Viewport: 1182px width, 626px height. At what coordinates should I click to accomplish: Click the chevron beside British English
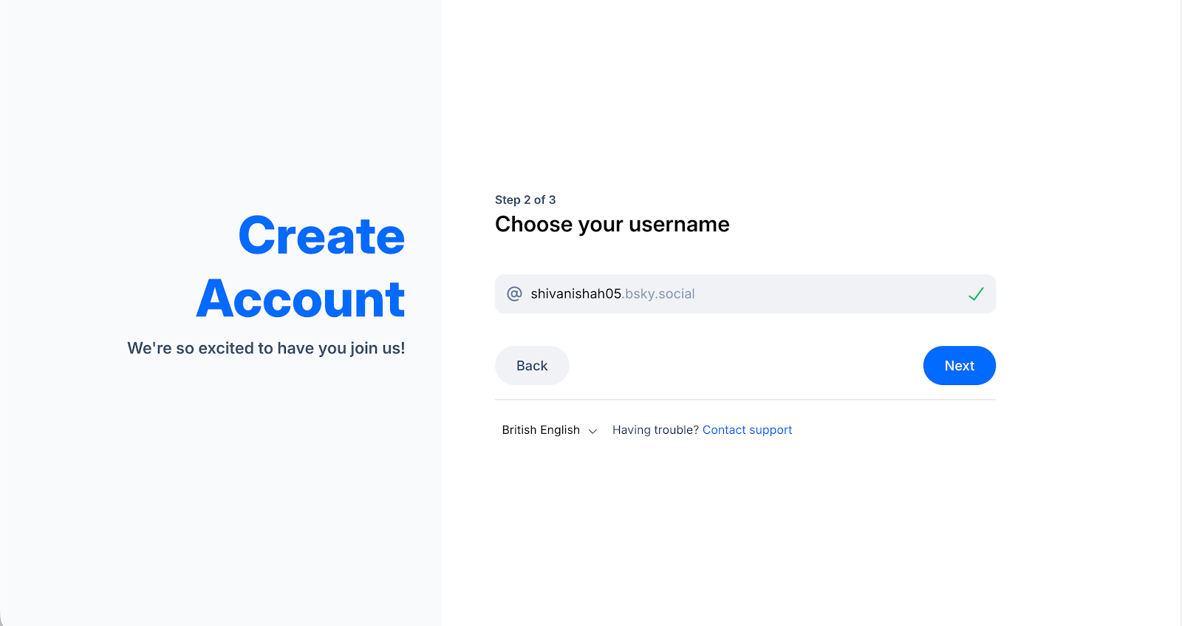coord(592,430)
